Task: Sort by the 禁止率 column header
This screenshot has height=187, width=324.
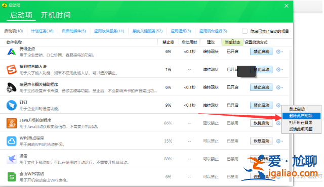Action: click(168, 42)
